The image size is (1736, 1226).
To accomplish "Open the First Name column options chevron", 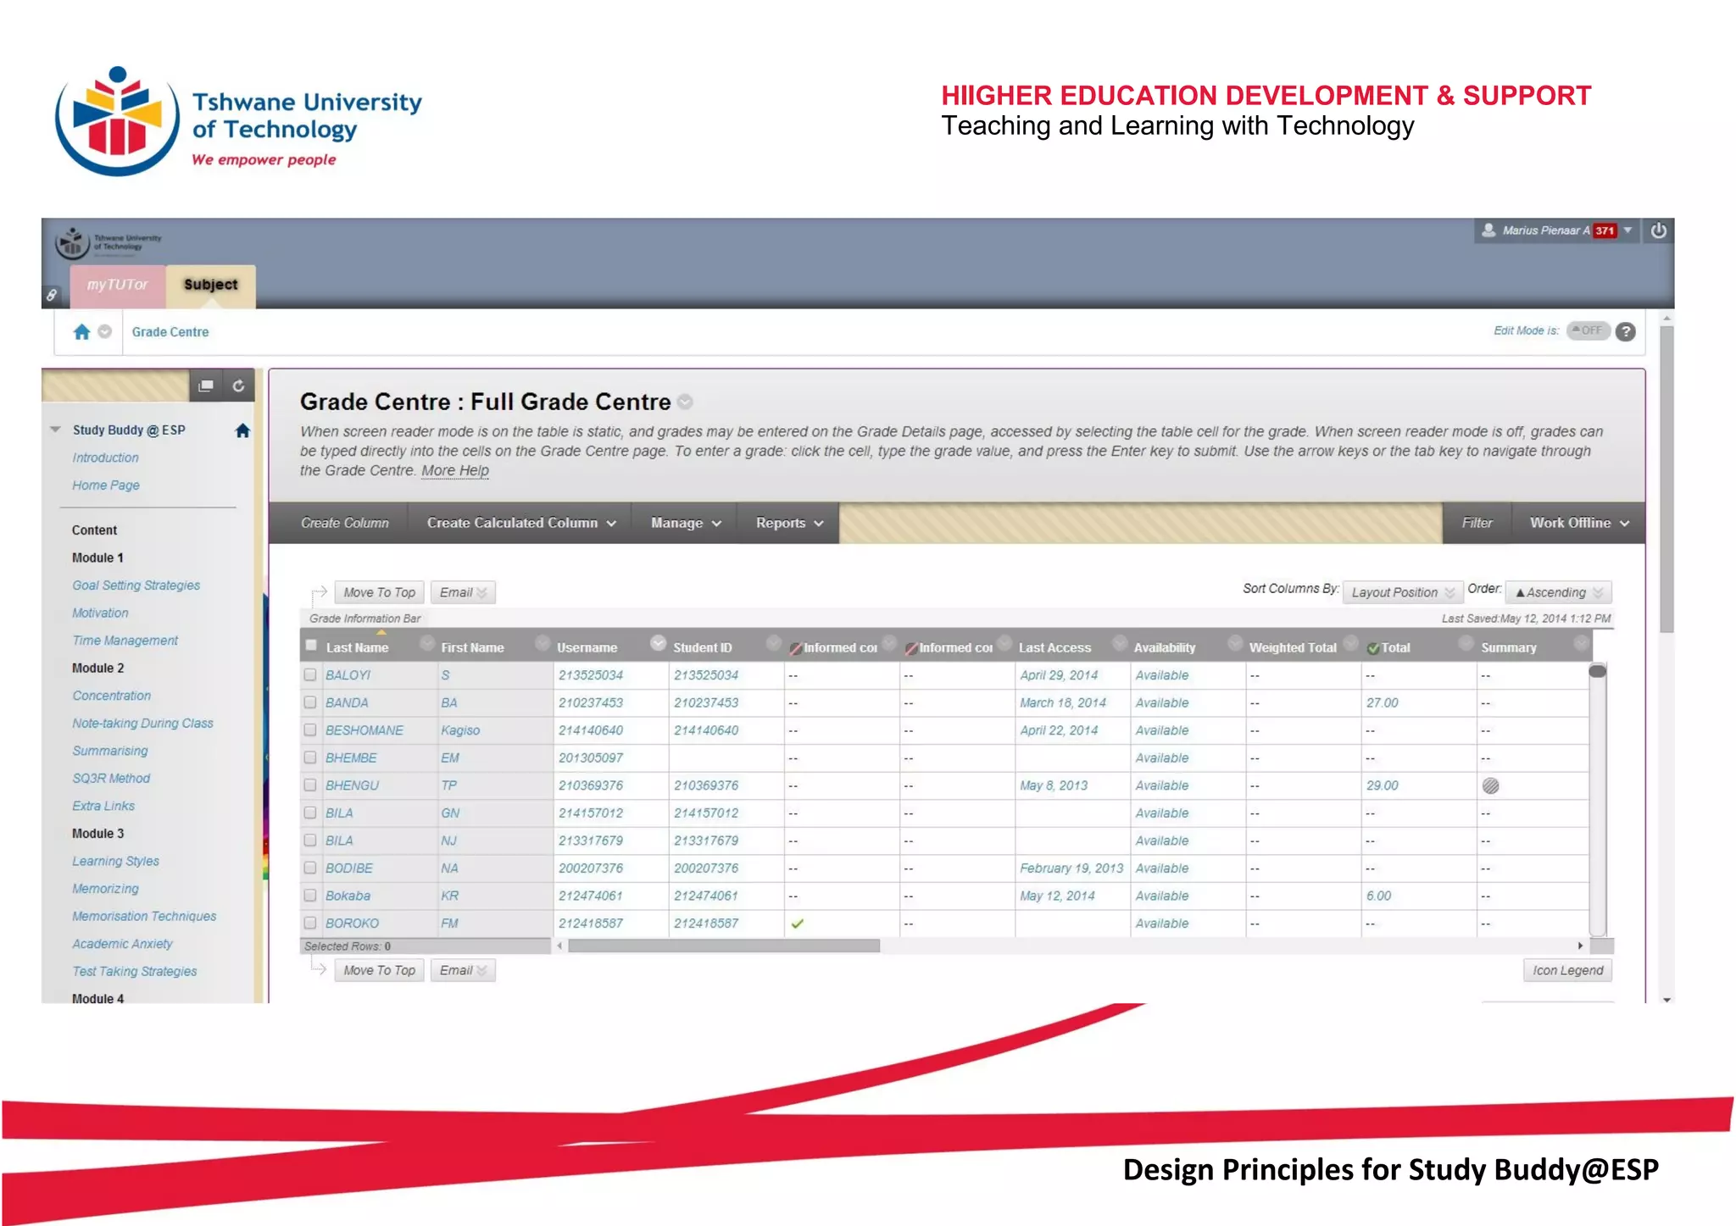I will (x=542, y=643).
